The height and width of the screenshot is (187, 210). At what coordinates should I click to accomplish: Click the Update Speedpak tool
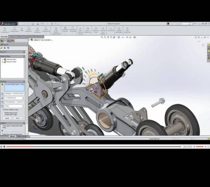coord(119,30)
